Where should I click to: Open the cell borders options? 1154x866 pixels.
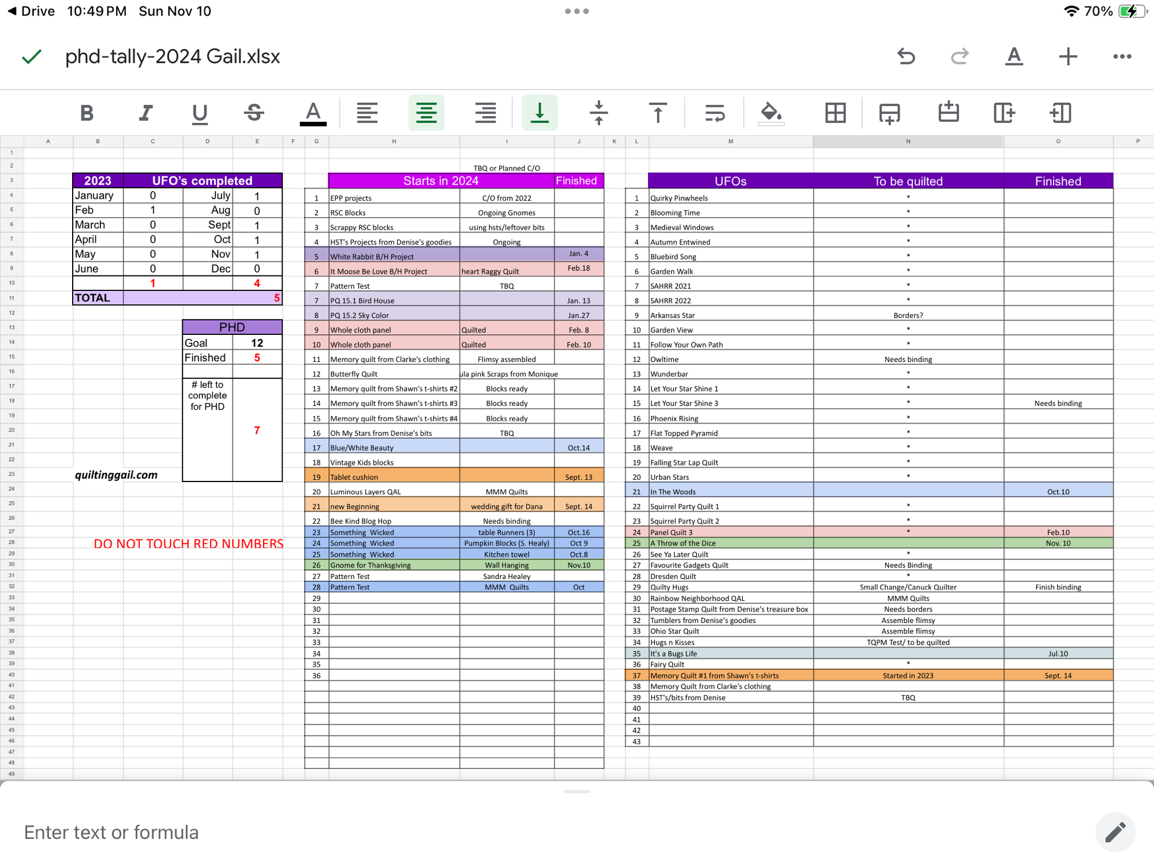835,113
